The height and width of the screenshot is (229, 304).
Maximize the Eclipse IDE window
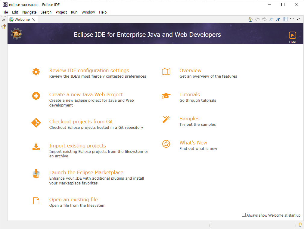pyautogui.click(x=283, y=5)
